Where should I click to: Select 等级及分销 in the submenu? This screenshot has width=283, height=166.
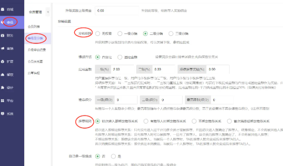coord(35,38)
